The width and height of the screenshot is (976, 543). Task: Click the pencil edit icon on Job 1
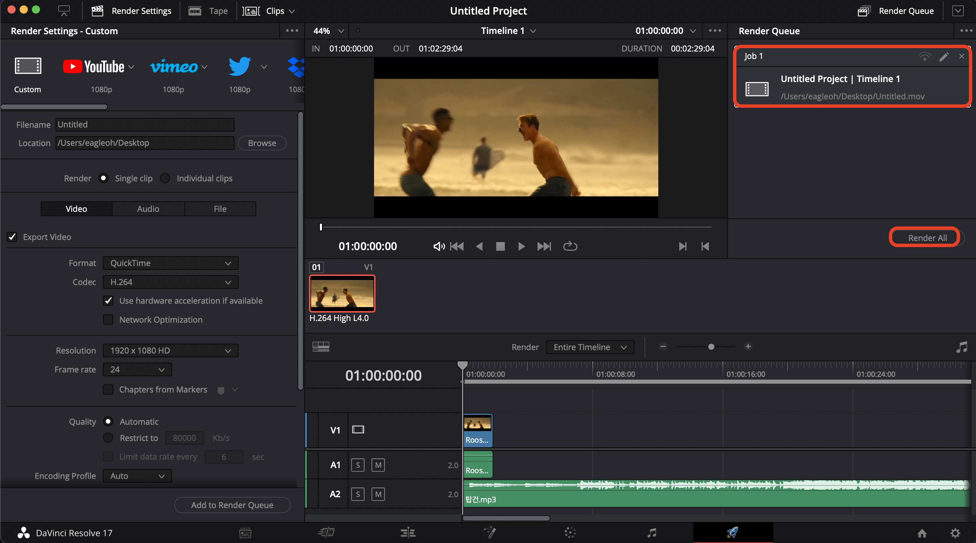tap(944, 57)
